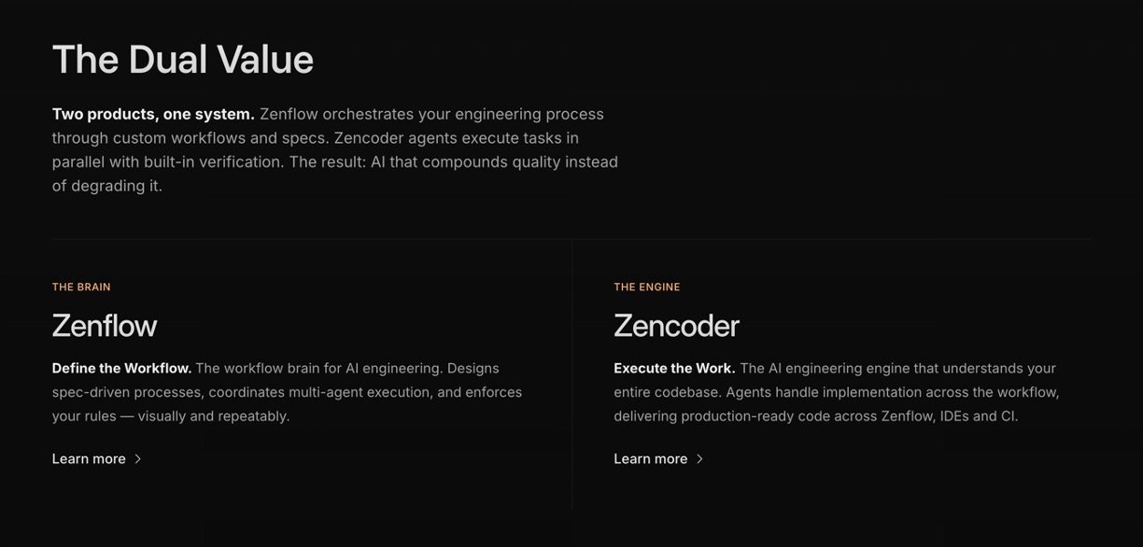Follow the Learn more link under Zencoder
Viewport: 1143px width, 547px height.
pos(650,459)
